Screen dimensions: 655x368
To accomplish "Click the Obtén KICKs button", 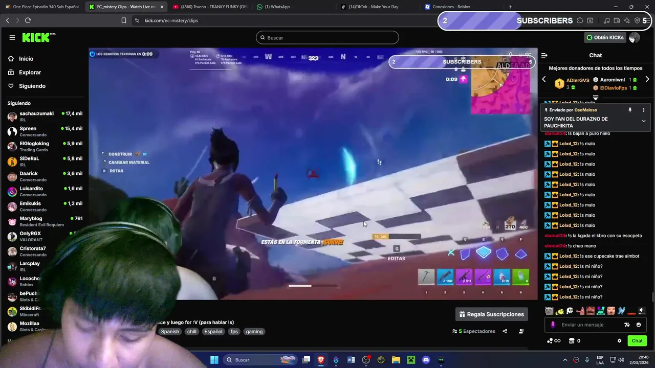I will [605, 37].
